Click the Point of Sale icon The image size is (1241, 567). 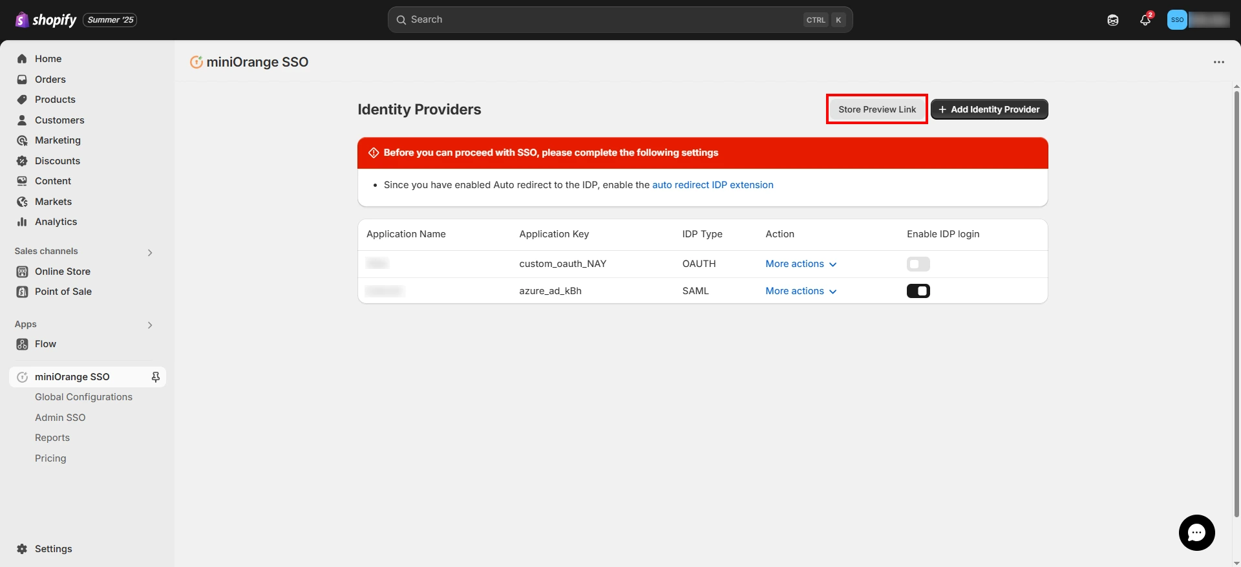point(22,292)
